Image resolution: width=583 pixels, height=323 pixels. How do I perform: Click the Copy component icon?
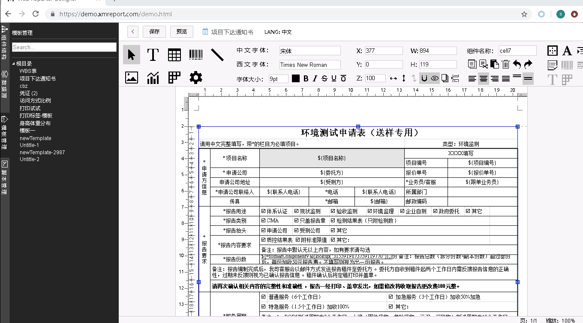pos(472,64)
